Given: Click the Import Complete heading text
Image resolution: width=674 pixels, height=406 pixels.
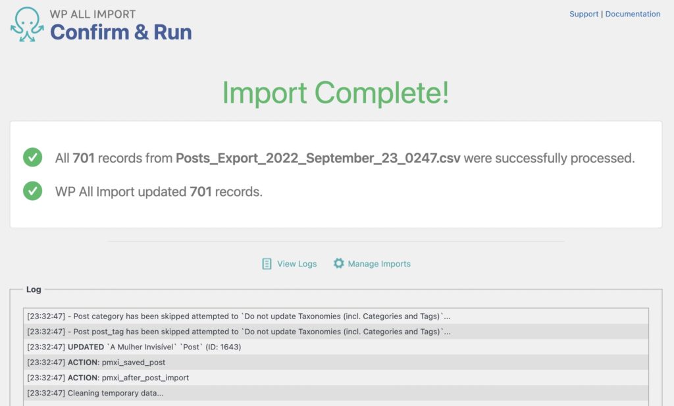Looking at the screenshot, I should coord(337,93).
